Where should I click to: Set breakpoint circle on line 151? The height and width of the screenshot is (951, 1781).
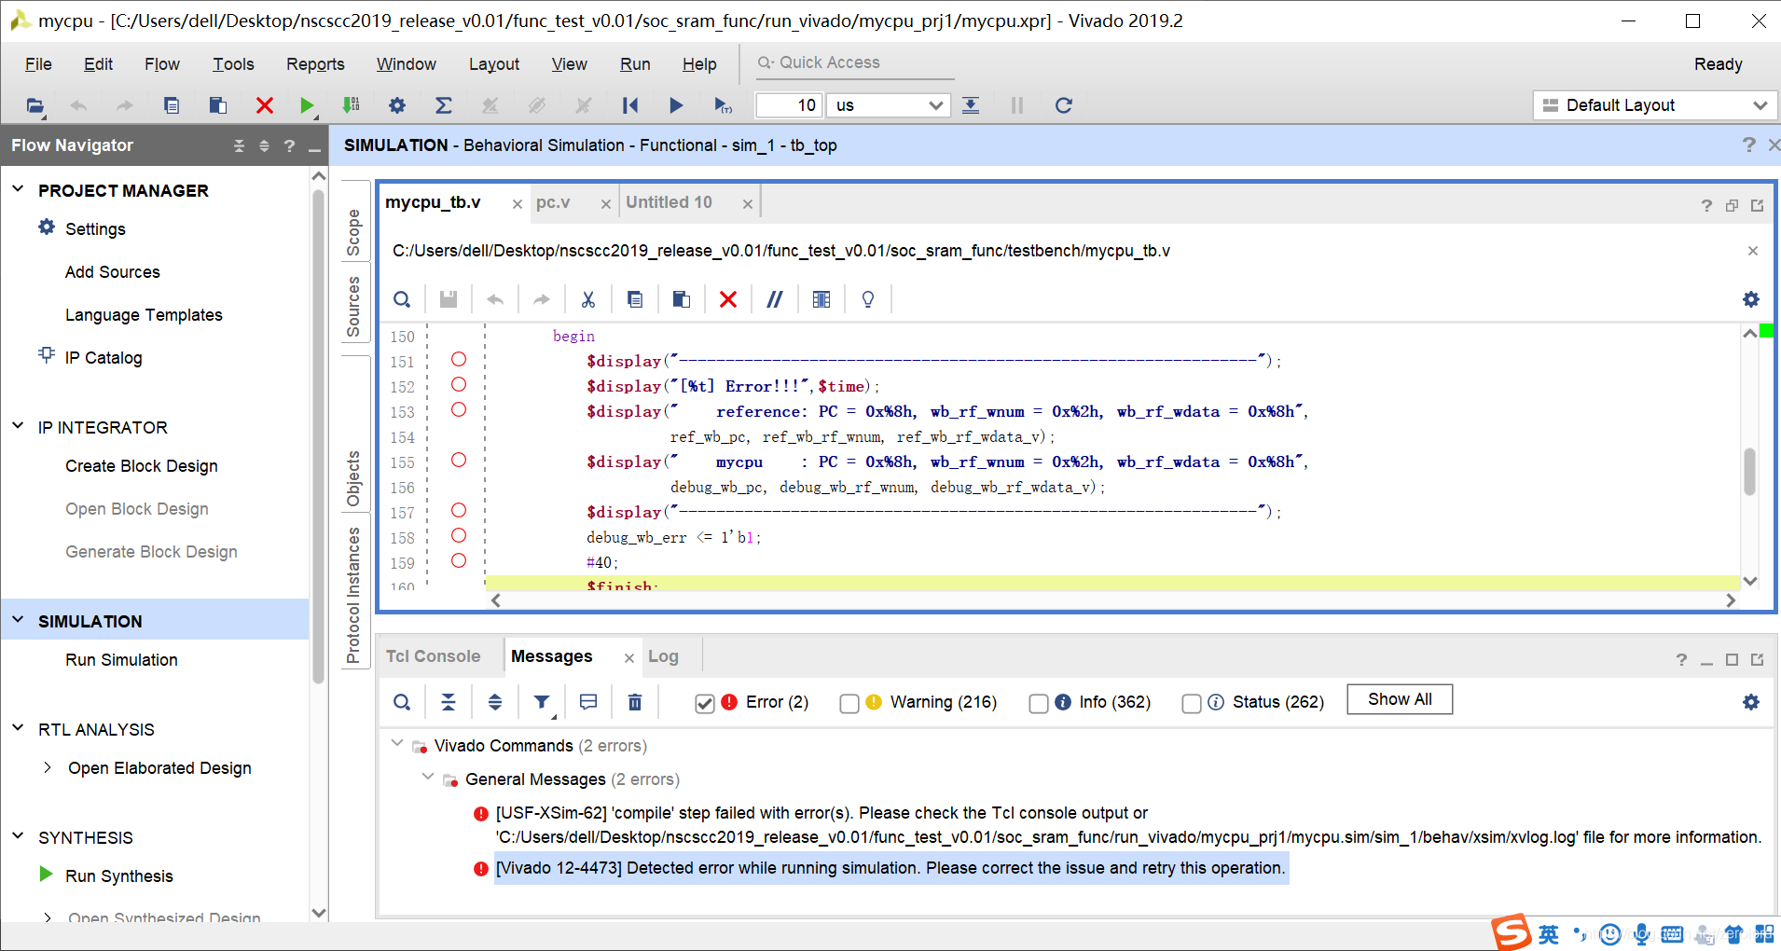click(459, 359)
